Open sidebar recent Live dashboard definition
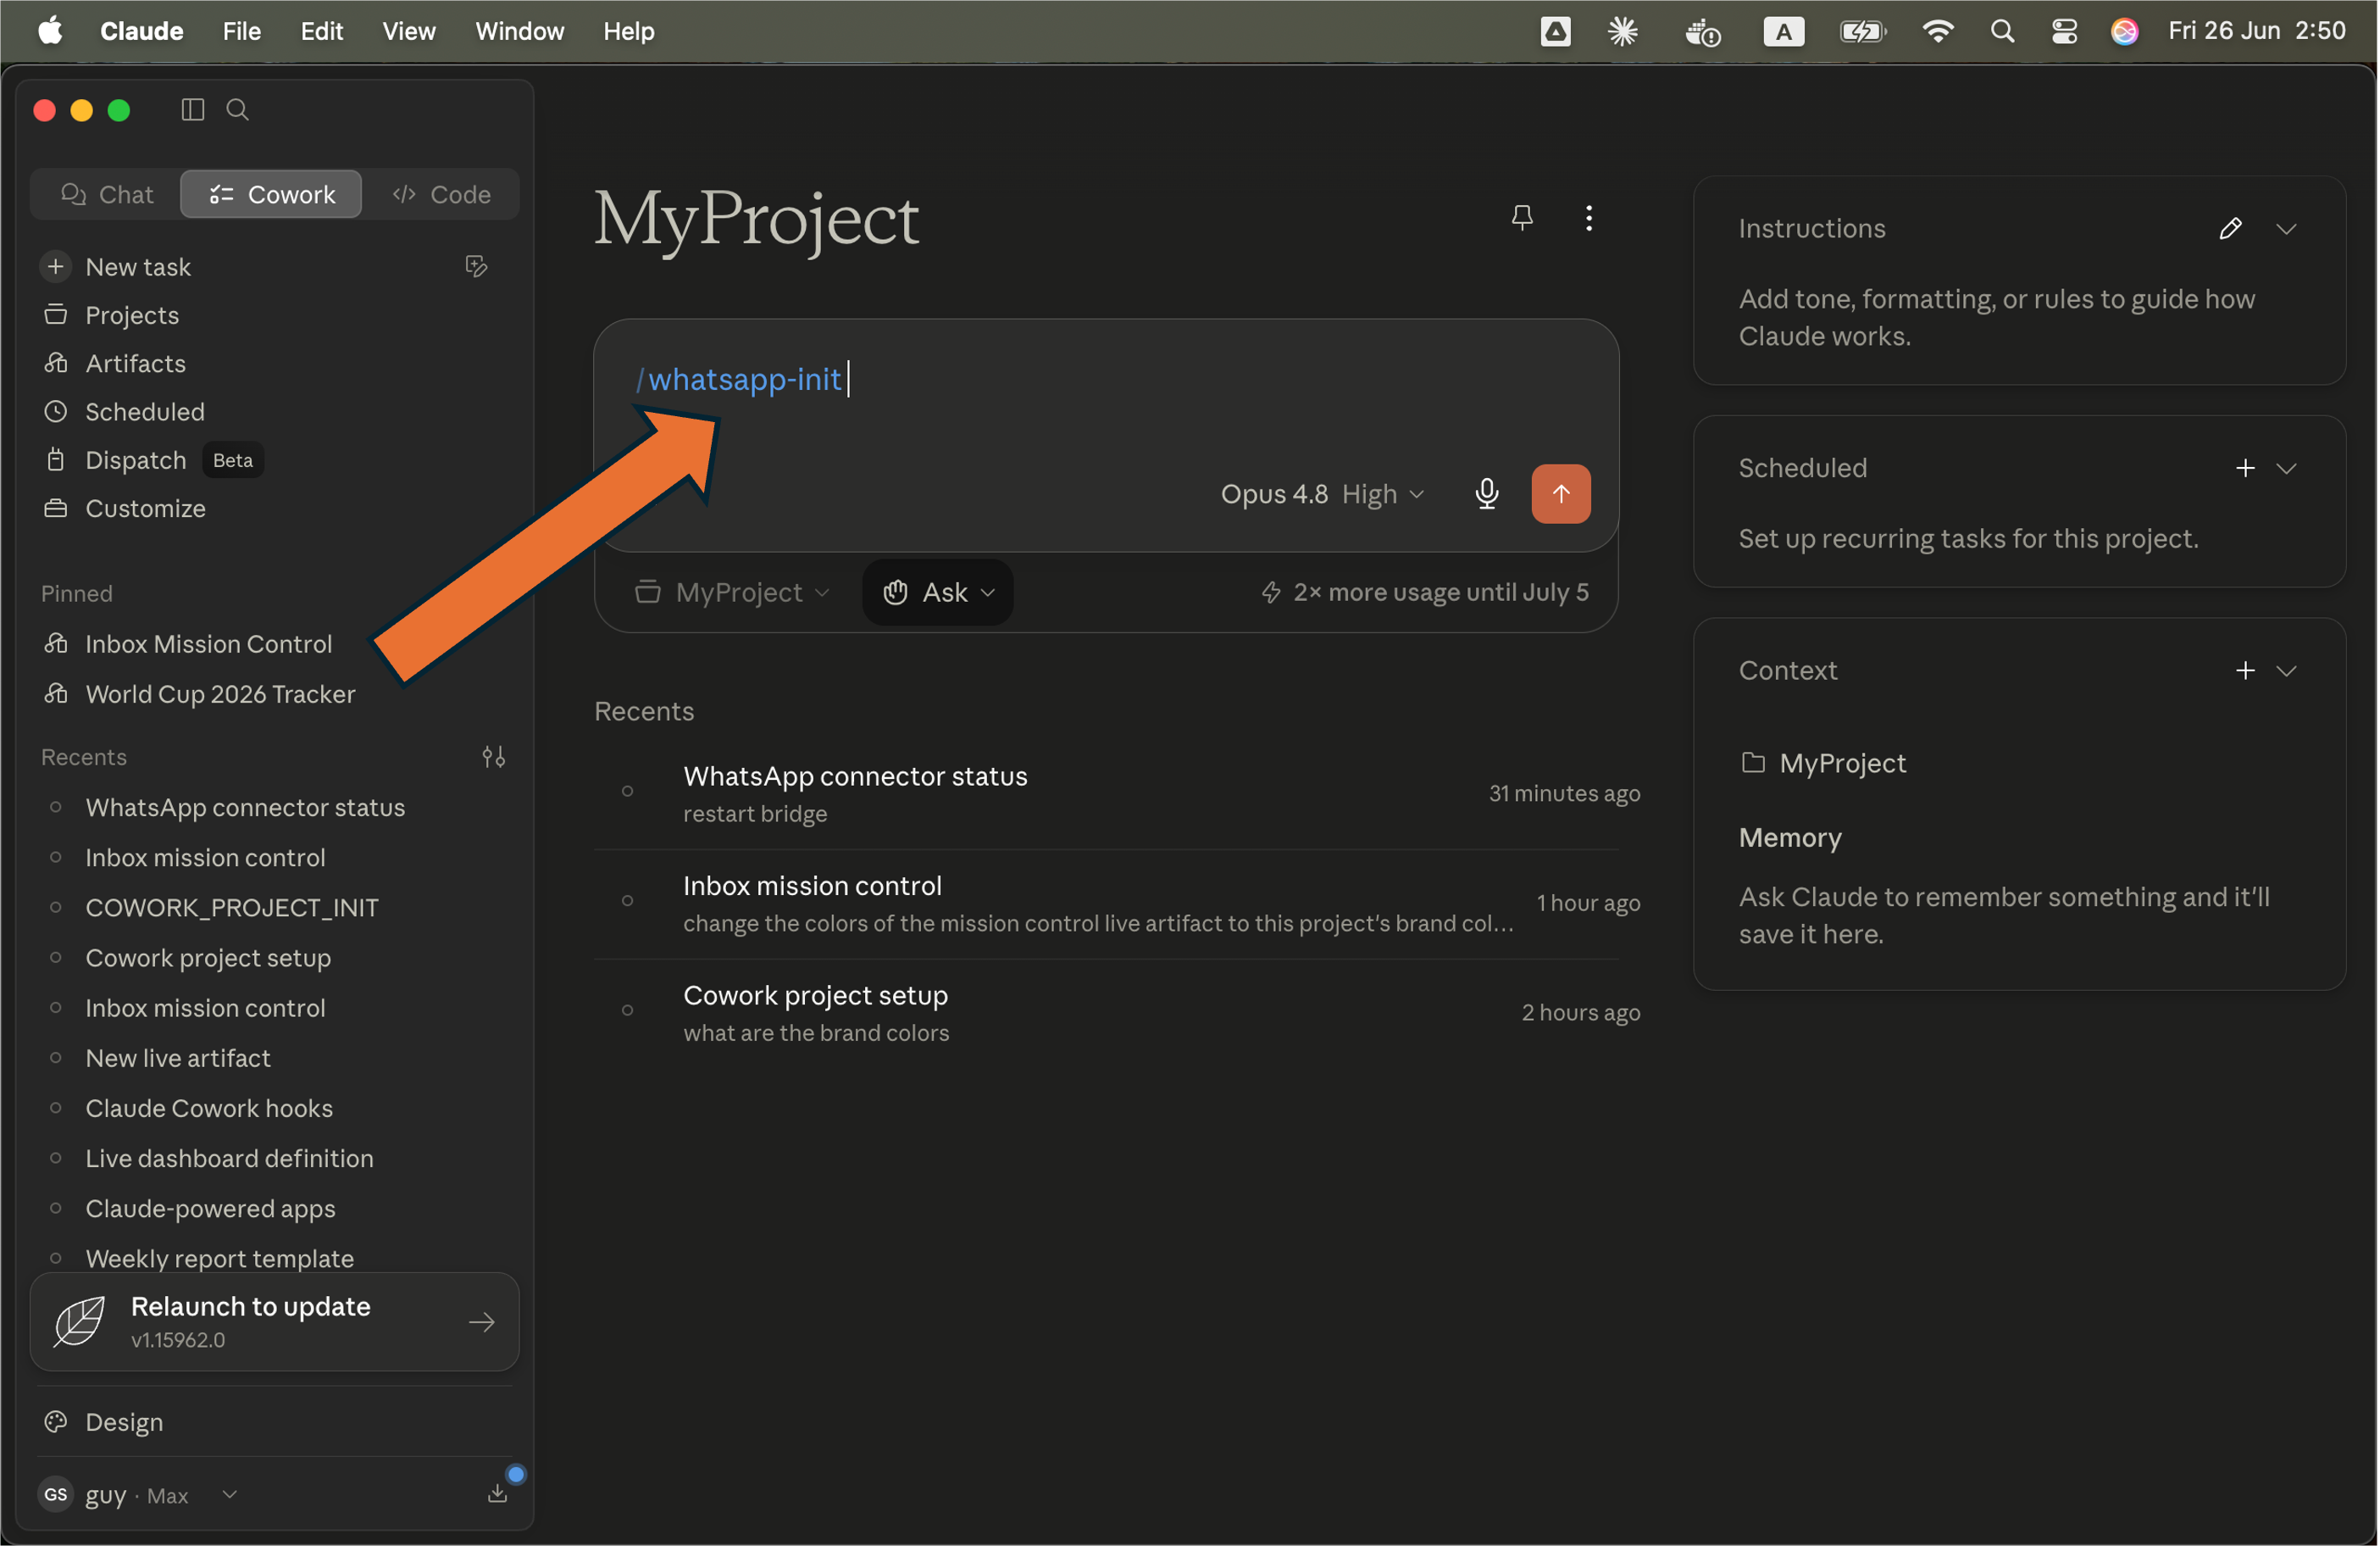The image size is (2380, 1546). click(229, 1158)
